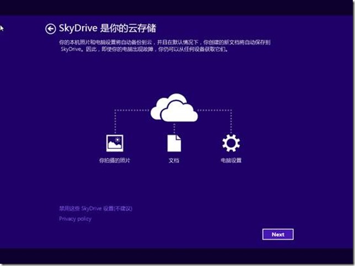Open the Privacy policy link
This screenshot has width=355, height=266.
point(75,219)
